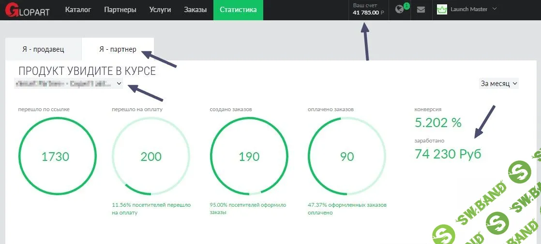Open the Каталог menu
Viewport: 541px width, 244px height.
tap(78, 10)
